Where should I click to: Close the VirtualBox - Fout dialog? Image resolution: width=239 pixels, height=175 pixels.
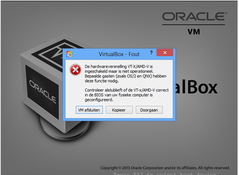tap(165, 52)
